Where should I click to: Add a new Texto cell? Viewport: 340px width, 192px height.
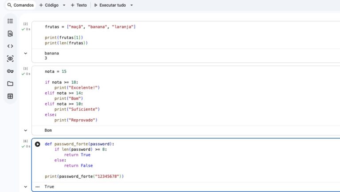tap(79, 5)
